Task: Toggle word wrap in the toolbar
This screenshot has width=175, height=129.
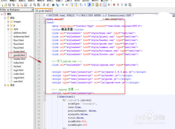Action: (x=81, y=5)
